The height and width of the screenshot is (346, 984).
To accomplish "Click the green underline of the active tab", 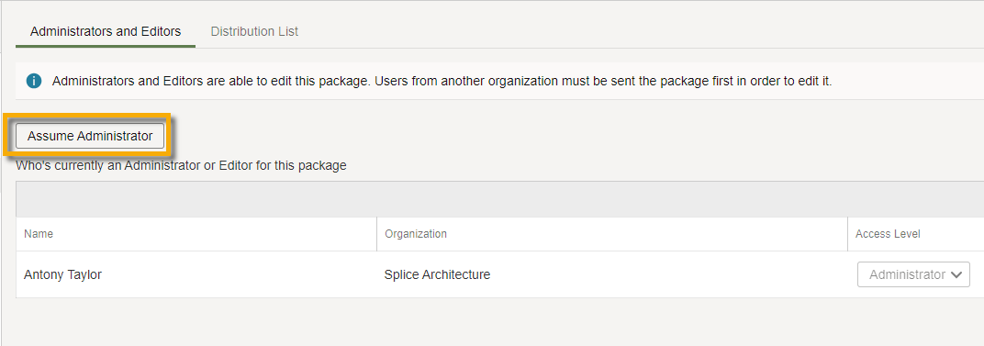I will pos(106,47).
